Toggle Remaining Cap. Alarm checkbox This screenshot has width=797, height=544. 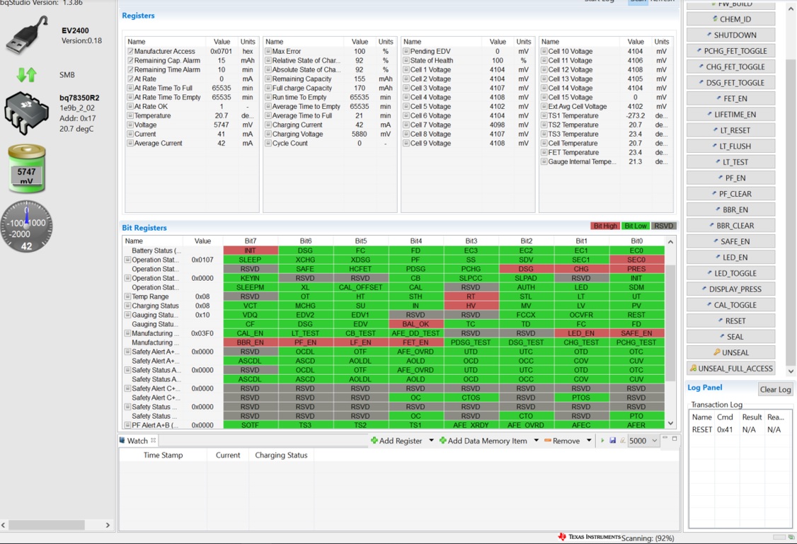click(130, 60)
